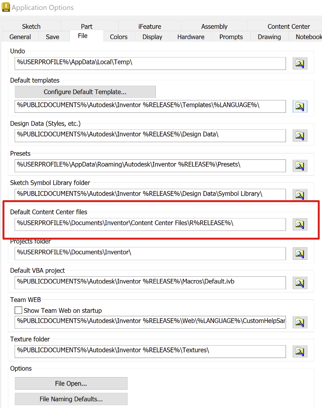The width and height of the screenshot is (322, 408).
Task: Switch to the Drawing tab
Action: coord(269,36)
